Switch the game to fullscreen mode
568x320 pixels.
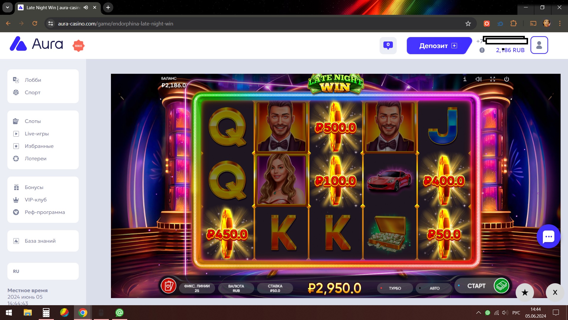pos(493,79)
